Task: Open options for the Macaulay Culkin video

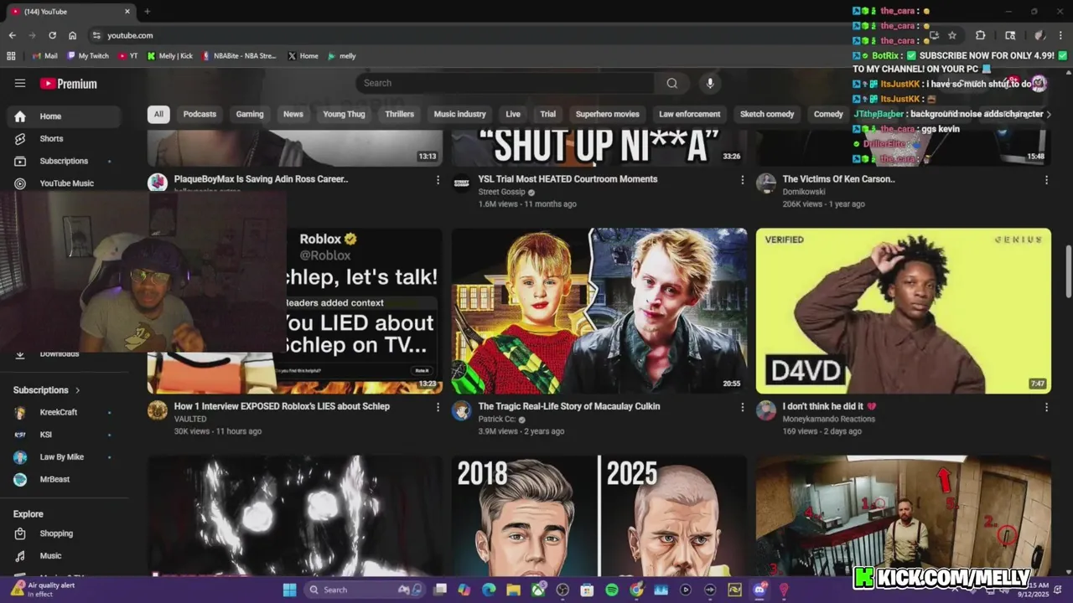Action: point(742,407)
